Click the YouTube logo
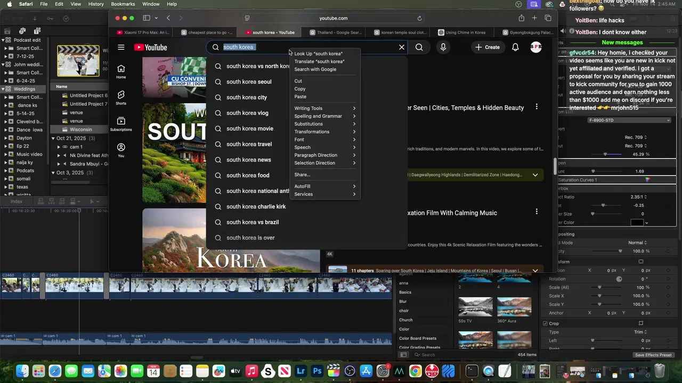The image size is (682, 383). (x=150, y=47)
